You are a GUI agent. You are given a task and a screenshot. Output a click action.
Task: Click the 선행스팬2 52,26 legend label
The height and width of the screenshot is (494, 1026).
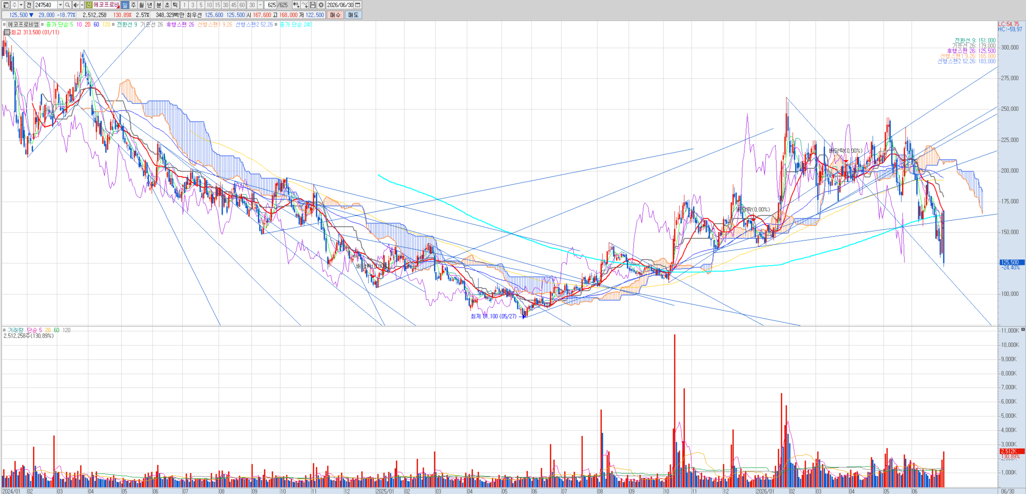tap(254, 25)
